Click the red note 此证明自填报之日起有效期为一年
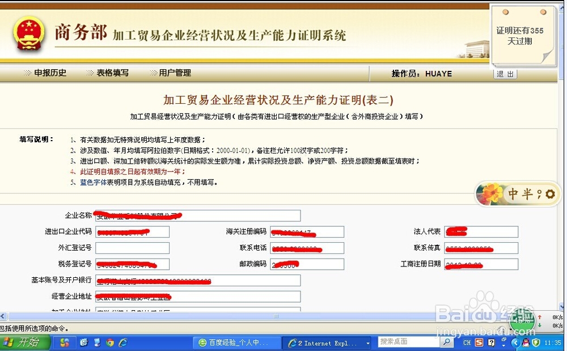Screen dimensions: 567x351 tap(132, 172)
